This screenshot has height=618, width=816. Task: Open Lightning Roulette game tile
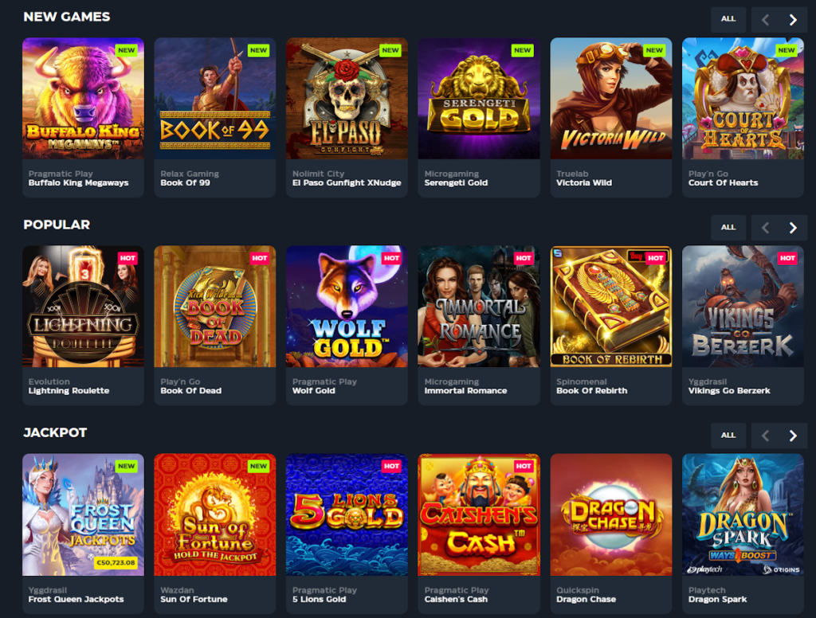83,307
